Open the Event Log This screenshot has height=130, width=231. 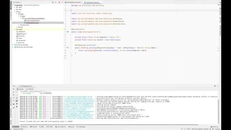214,127
